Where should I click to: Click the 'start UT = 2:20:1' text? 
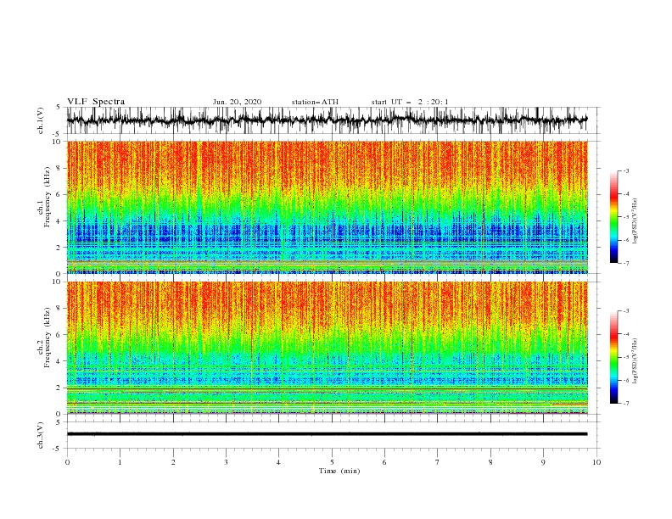410,102
